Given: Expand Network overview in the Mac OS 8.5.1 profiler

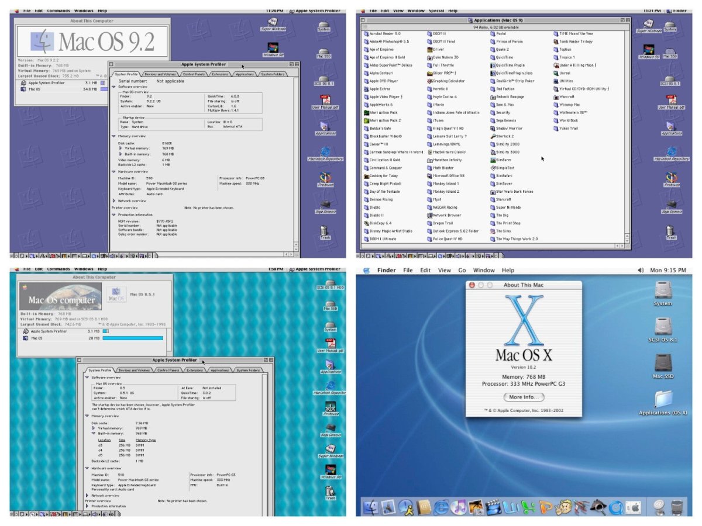Looking at the screenshot, I should [x=87, y=496].
